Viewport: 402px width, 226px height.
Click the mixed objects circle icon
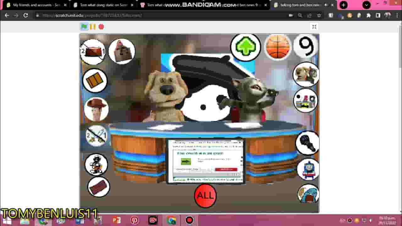(x=306, y=101)
